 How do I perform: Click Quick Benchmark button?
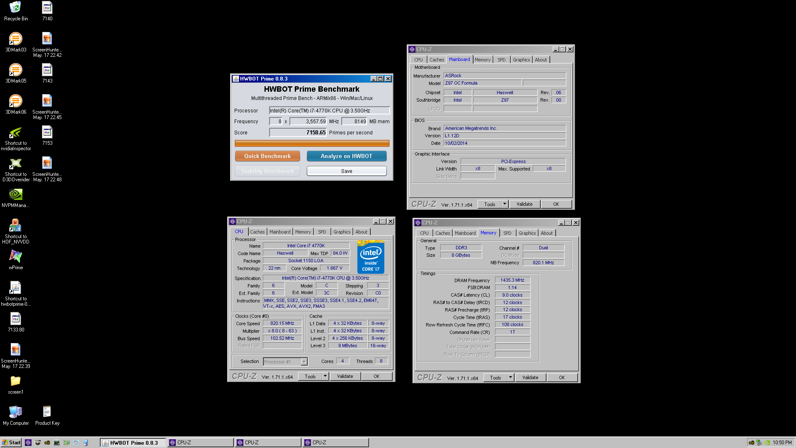pyautogui.click(x=267, y=156)
